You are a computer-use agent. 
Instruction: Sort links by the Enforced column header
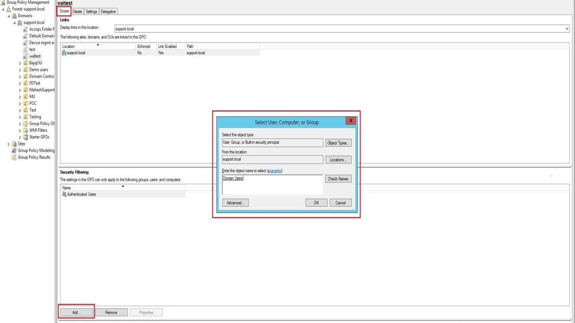pos(145,46)
